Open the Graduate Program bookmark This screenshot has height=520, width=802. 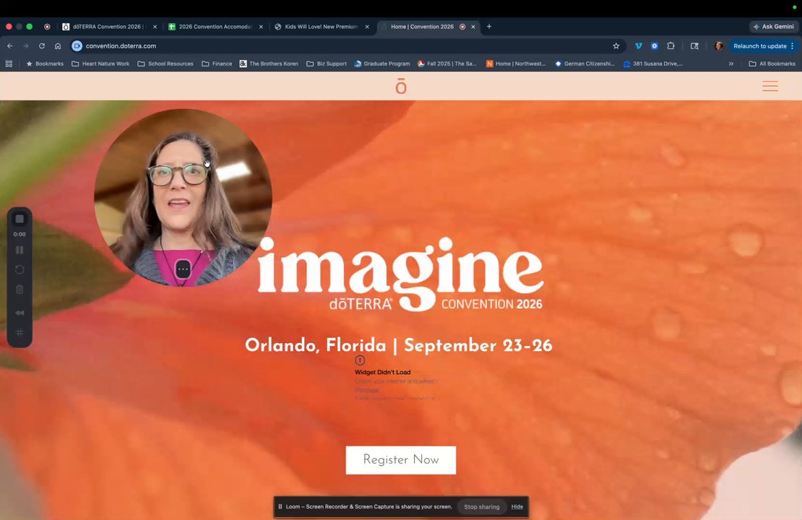click(x=381, y=64)
